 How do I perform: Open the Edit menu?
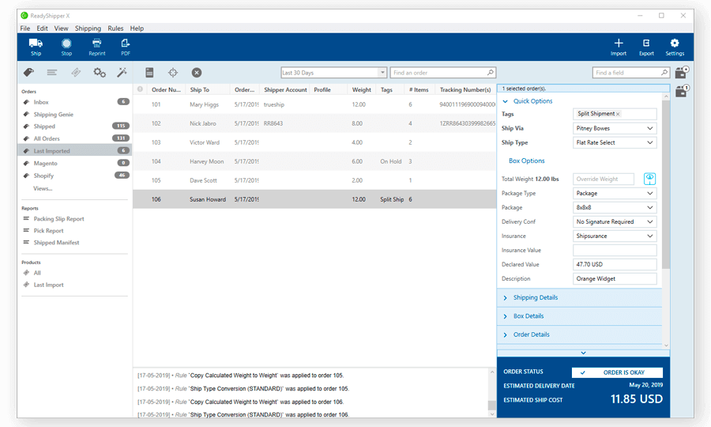coord(42,28)
